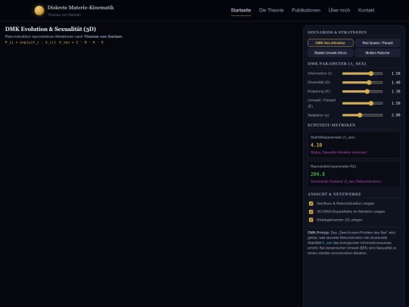The height and width of the screenshot is (307, 409).
Task: Adjust the Information (I) slider
Action: (x=362, y=74)
